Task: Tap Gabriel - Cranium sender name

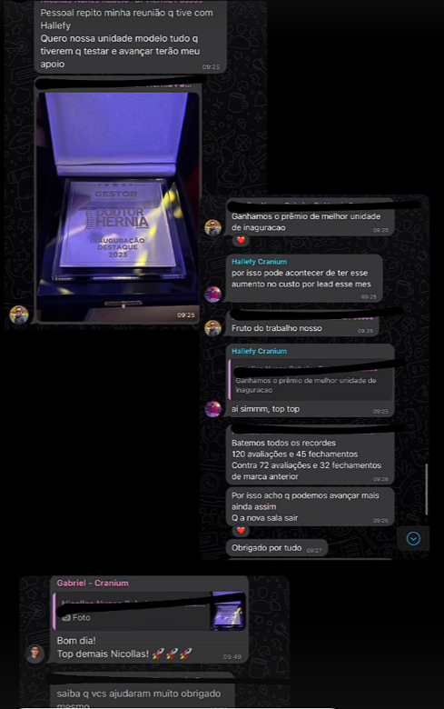Action: (x=93, y=583)
